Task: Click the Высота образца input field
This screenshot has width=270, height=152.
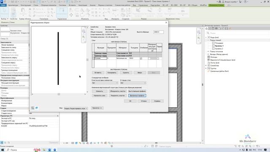Action: (x=159, y=32)
